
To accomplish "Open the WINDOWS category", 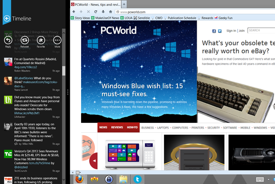I will (260, 128).
